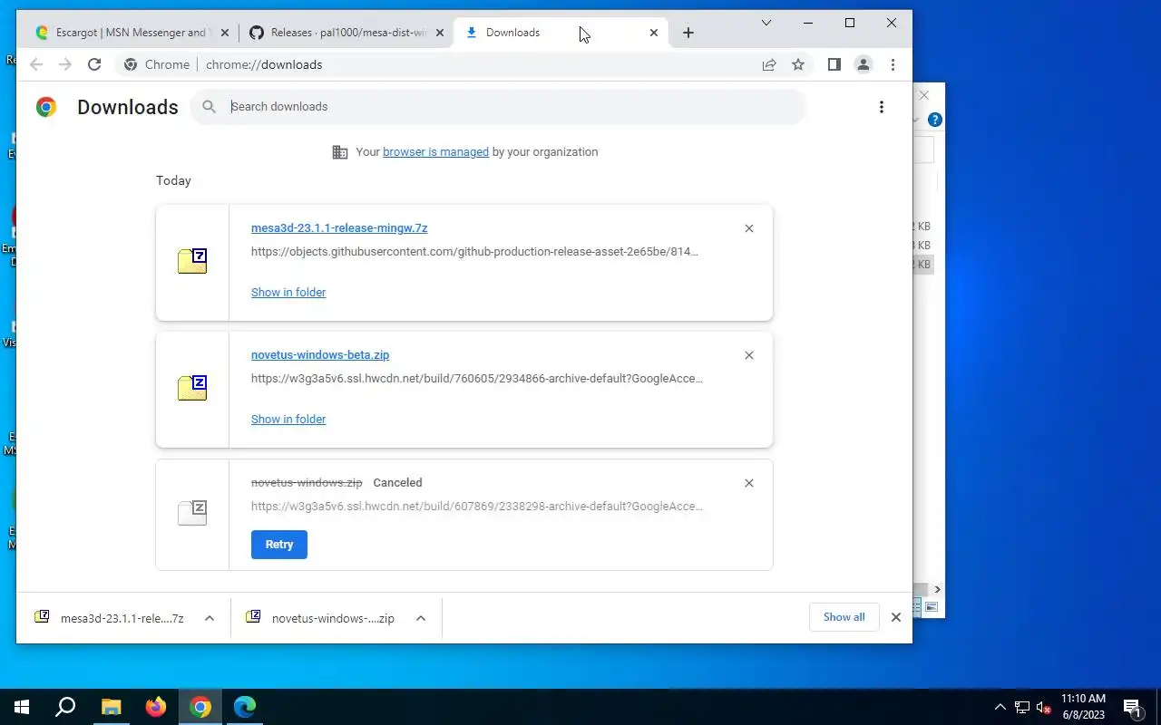Viewport: 1161px width, 725px height.
Task: Click the mesa3d 7z file icon in the list
Action: click(192, 261)
